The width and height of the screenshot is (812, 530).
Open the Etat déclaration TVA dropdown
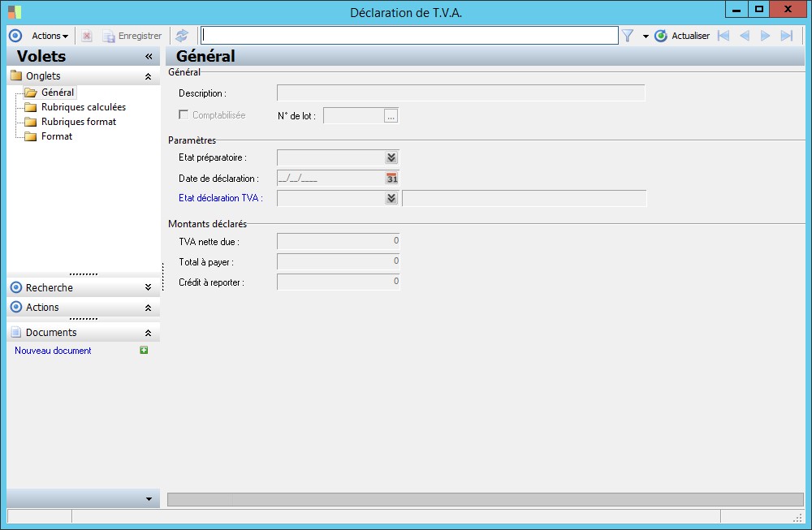pyautogui.click(x=391, y=198)
